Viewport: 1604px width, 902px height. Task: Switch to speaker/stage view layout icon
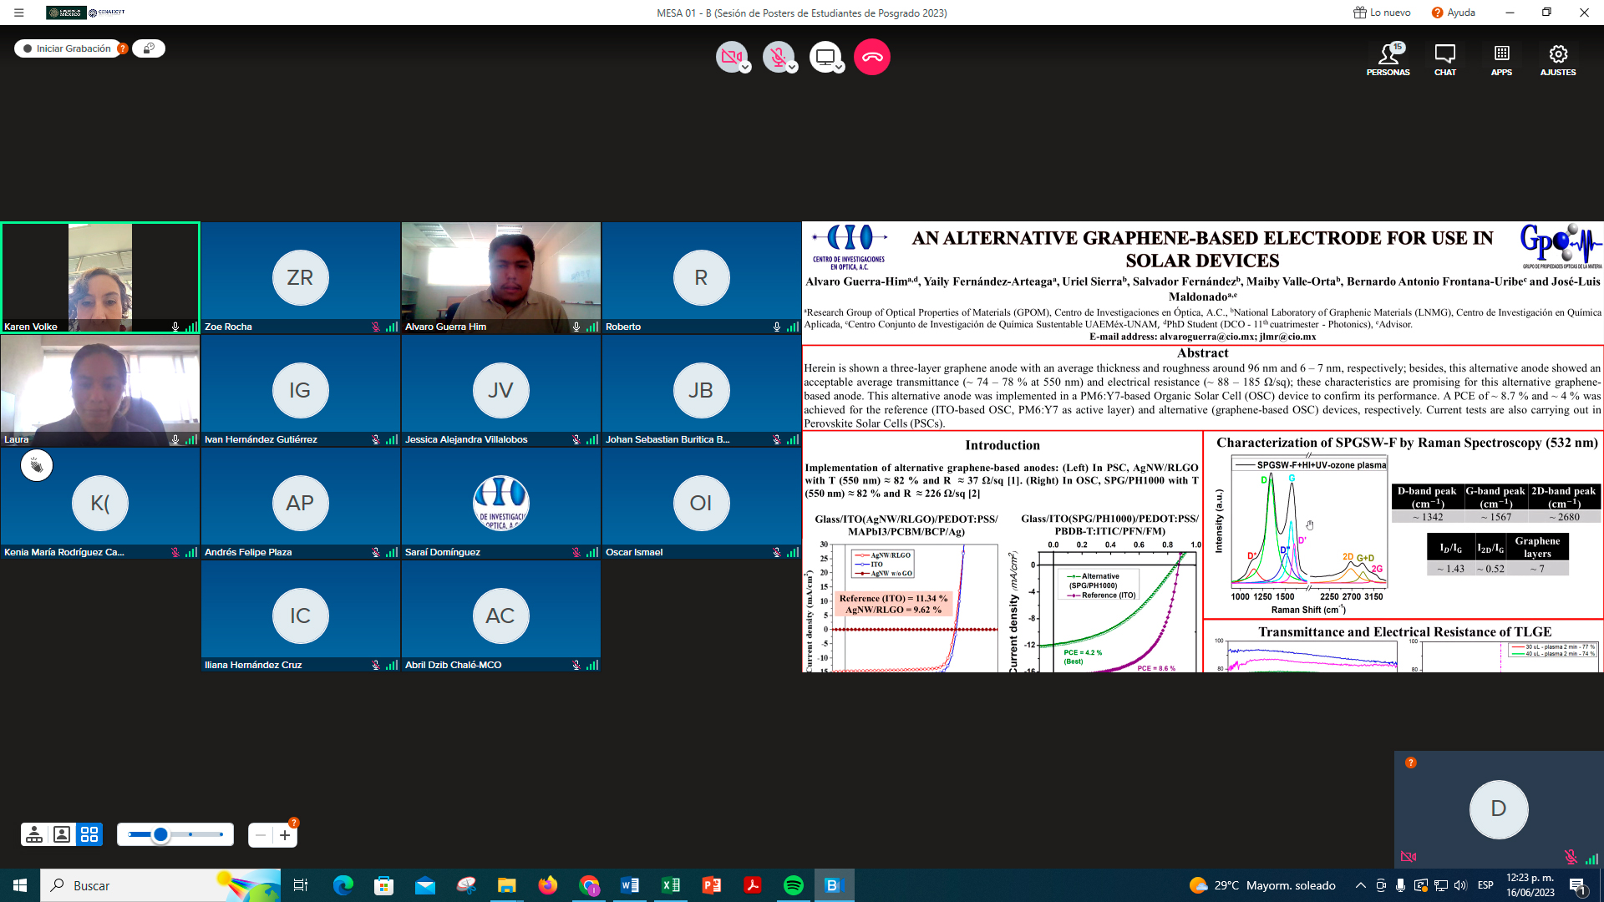[34, 834]
